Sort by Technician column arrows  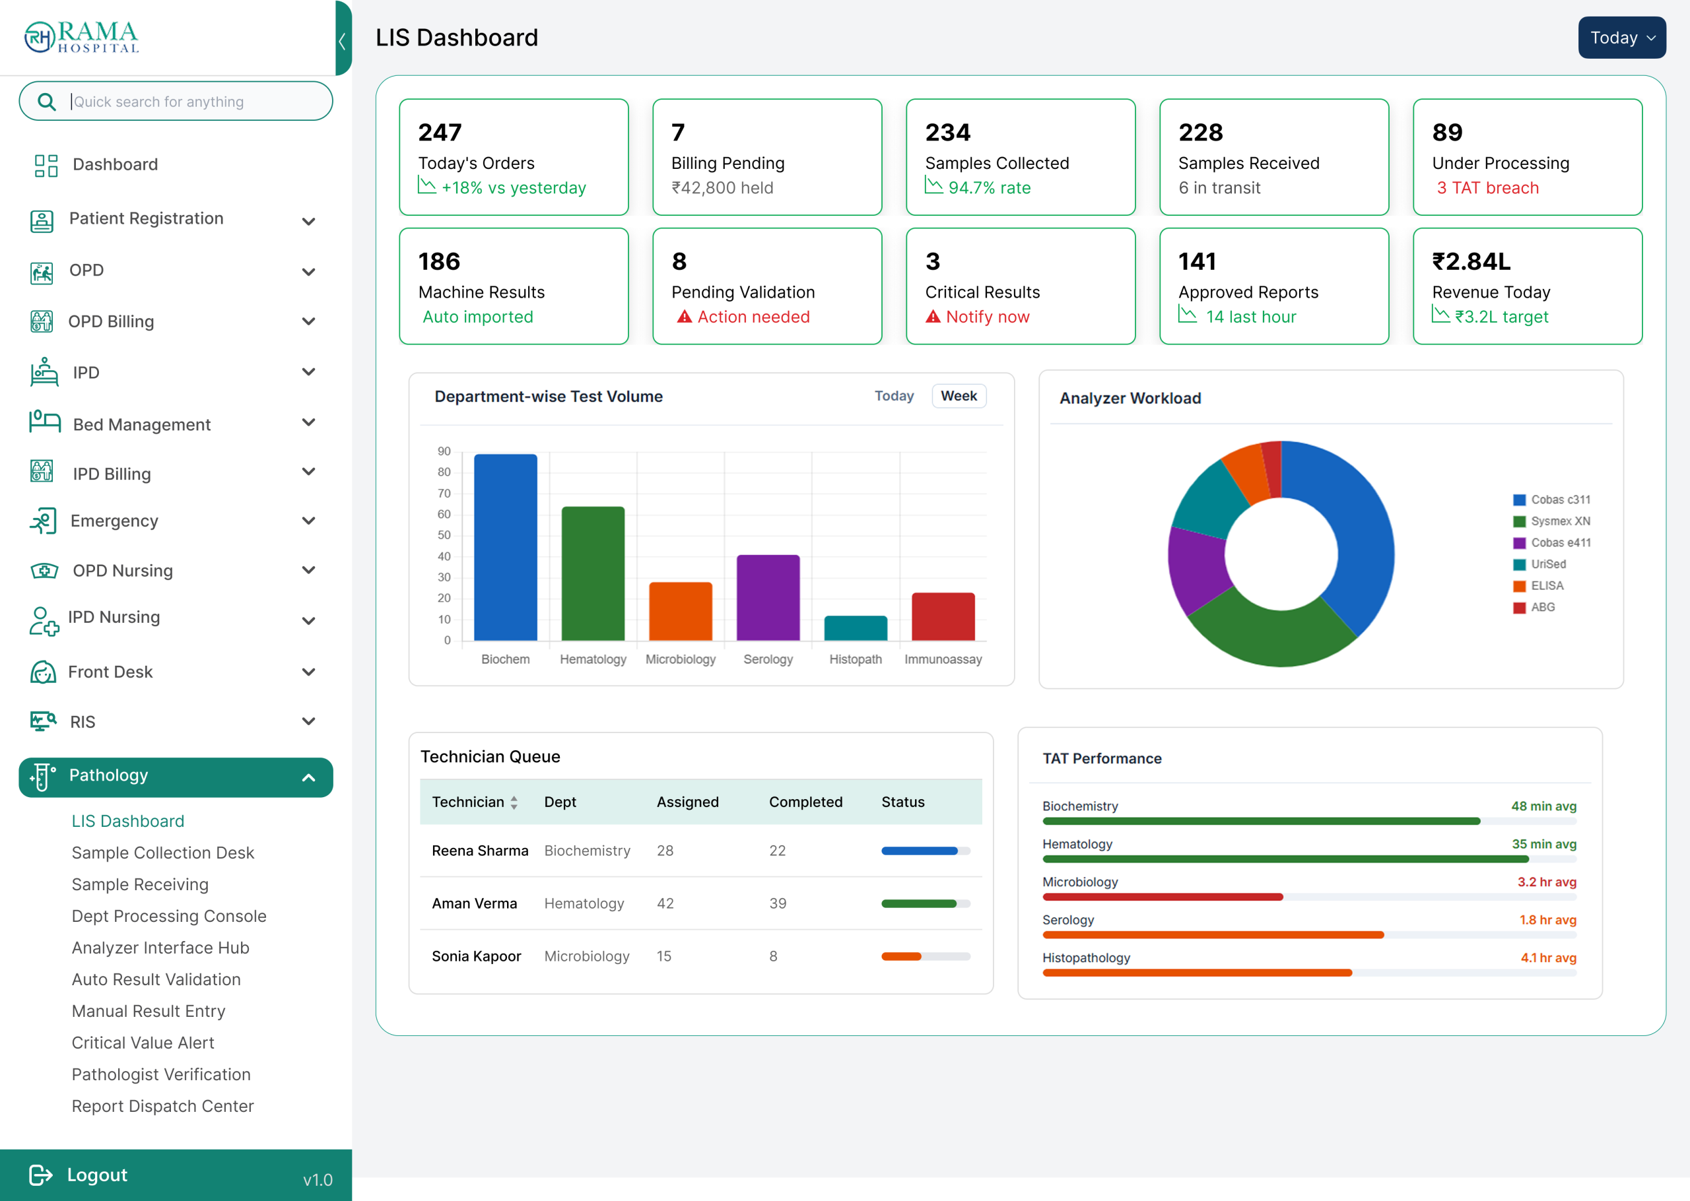click(514, 802)
